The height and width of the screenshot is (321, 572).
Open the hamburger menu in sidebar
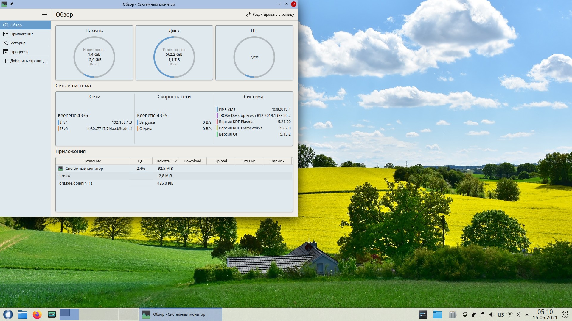click(x=44, y=15)
